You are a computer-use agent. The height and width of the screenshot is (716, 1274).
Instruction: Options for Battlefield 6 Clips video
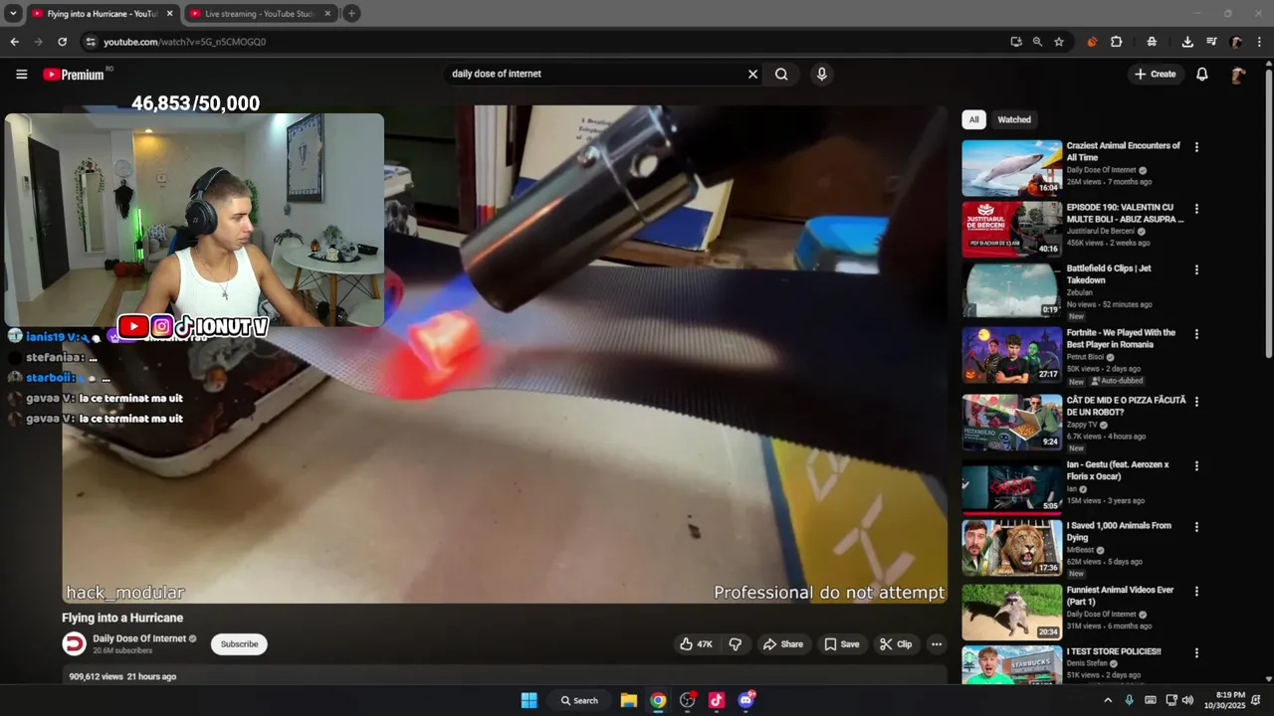click(1196, 269)
